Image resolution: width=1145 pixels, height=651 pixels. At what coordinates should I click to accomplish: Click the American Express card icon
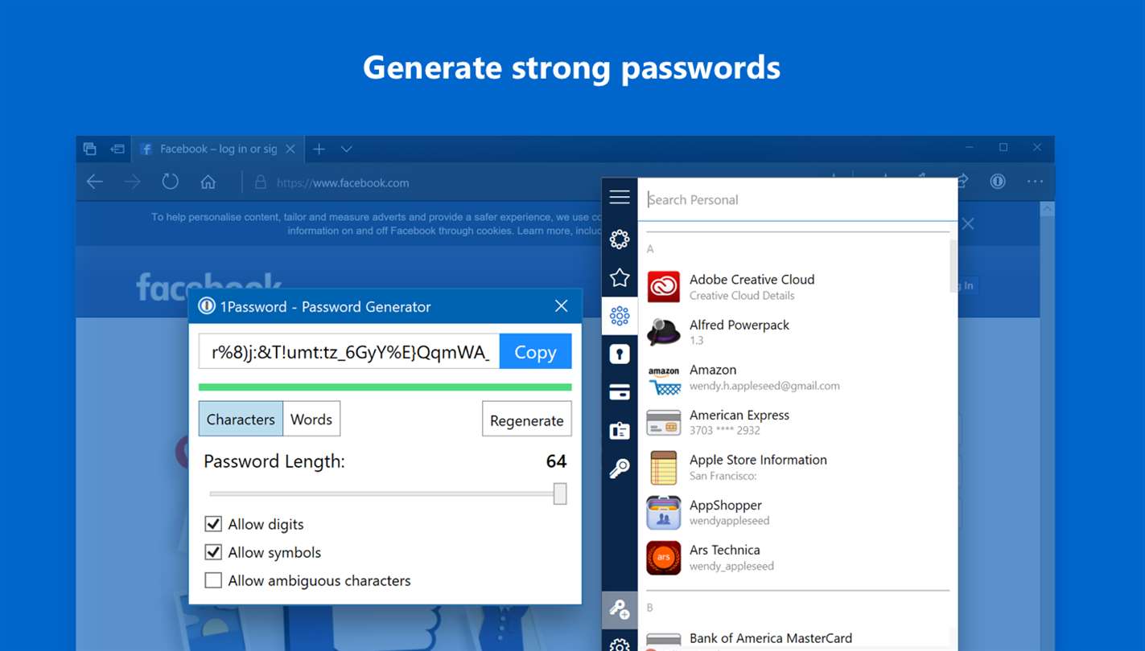(x=664, y=422)
